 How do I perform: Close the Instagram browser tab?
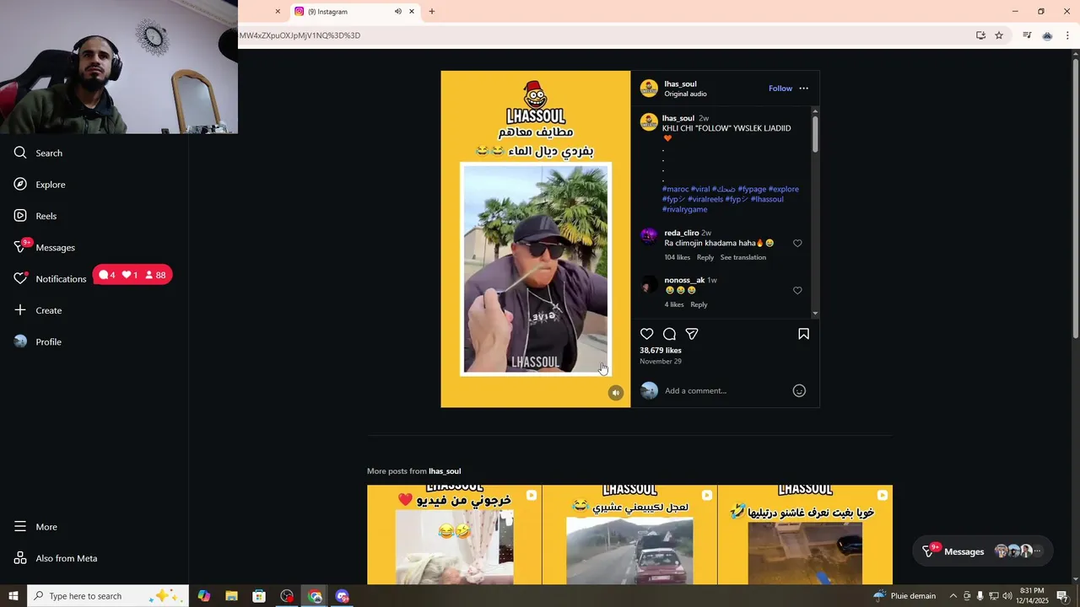click(x=412, y=12)
